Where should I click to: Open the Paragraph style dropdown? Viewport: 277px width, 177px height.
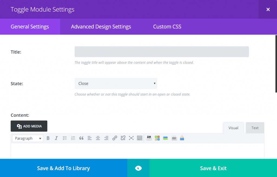coord(26,138)
